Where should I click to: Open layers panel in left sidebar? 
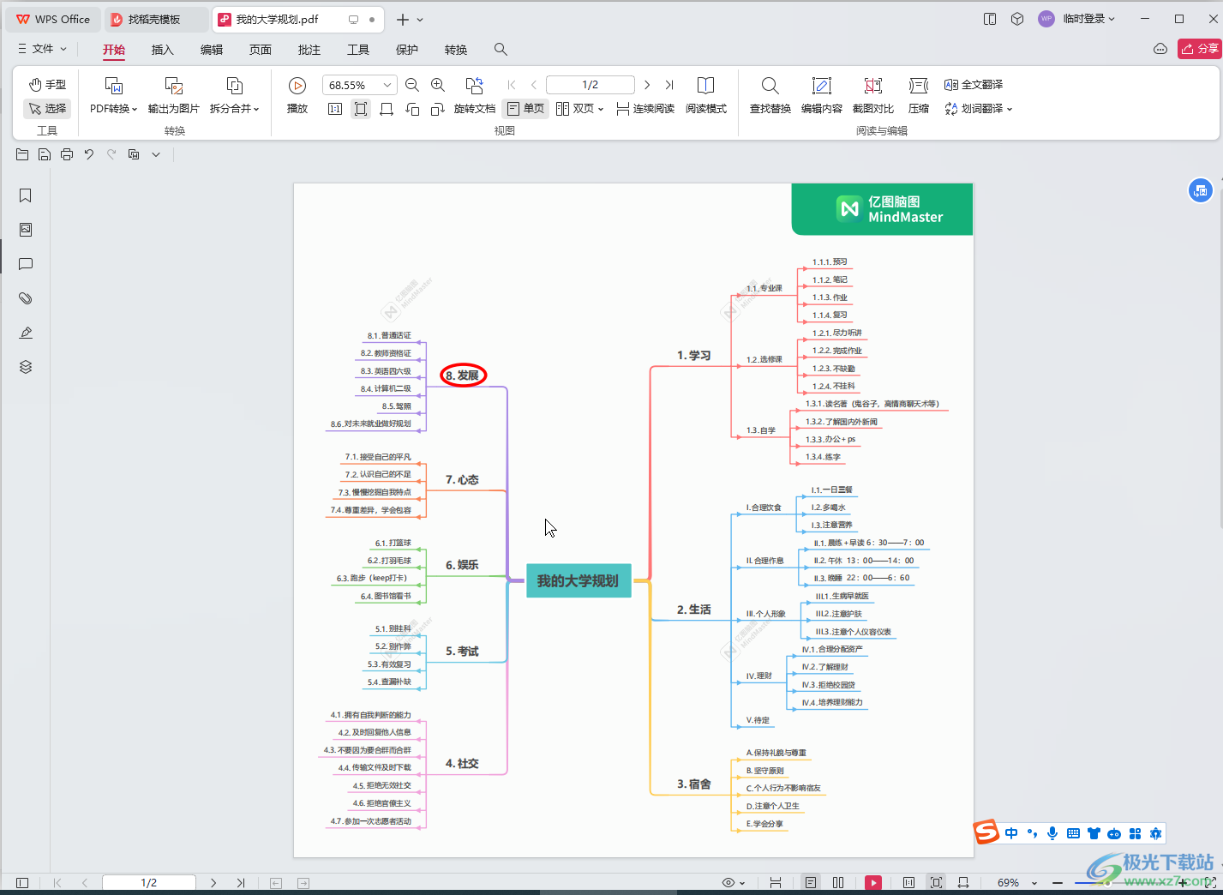click(26, 367)
